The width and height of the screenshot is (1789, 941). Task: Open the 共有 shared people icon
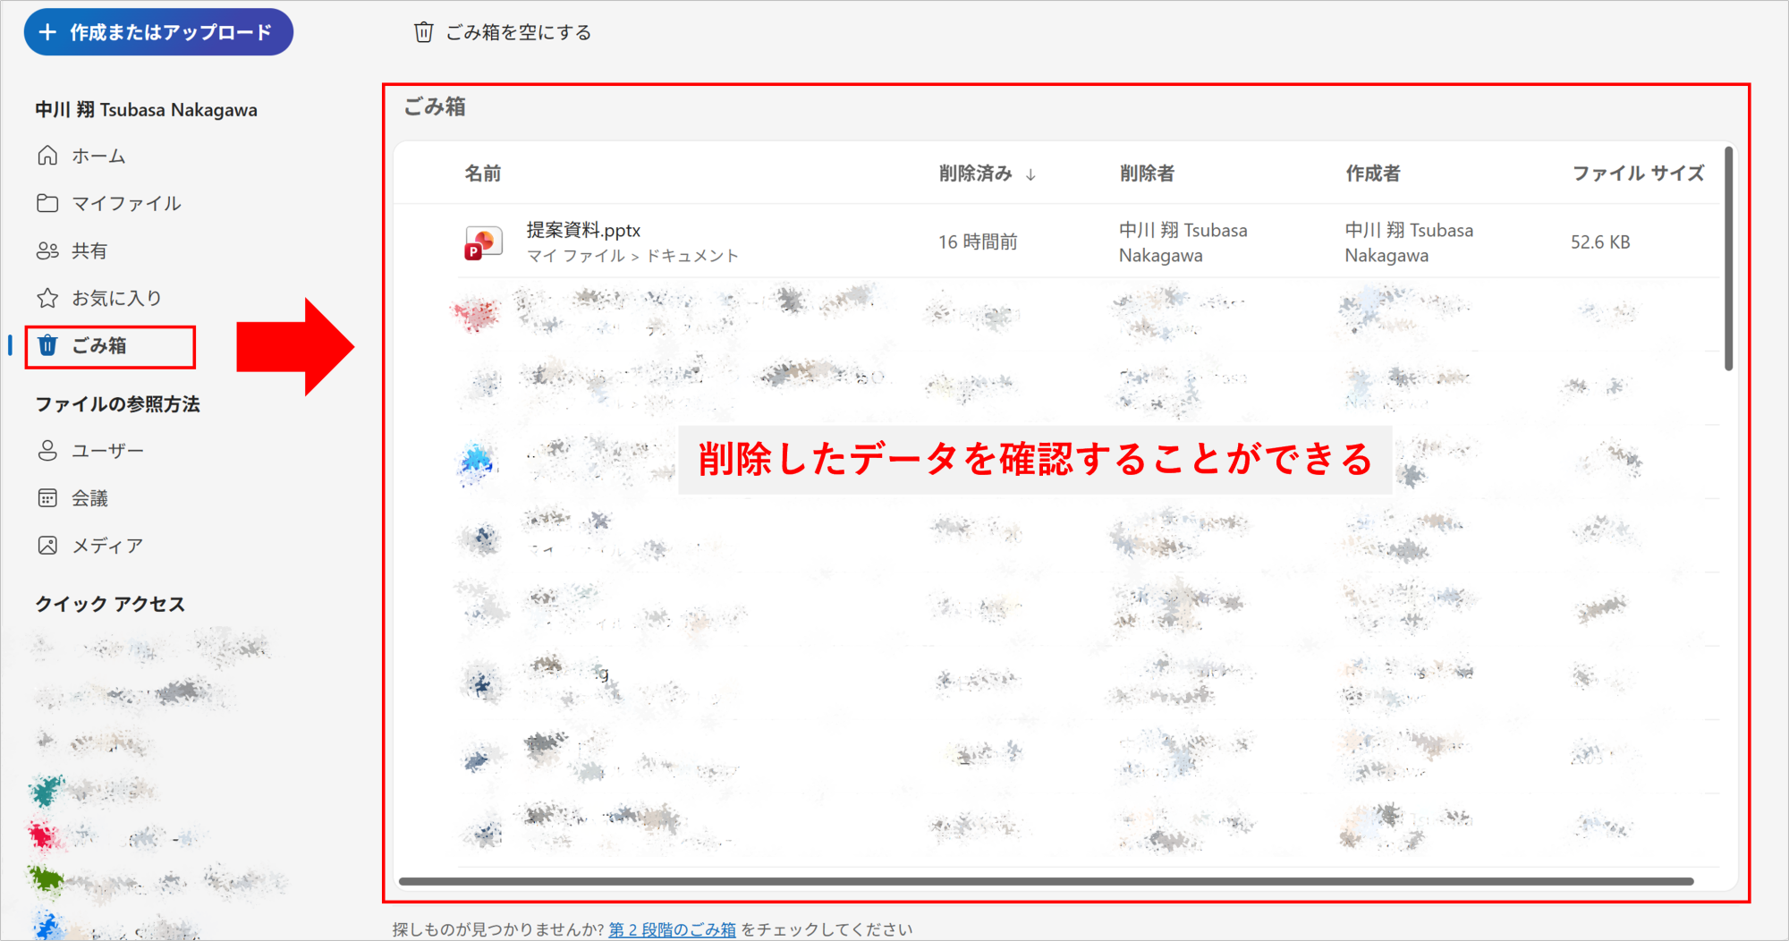click(x=47, y=250)
